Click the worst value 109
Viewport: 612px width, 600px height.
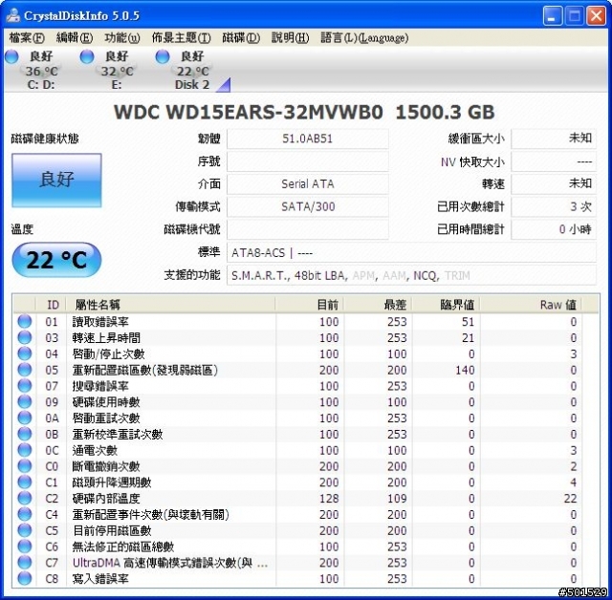pyautogui.click(x=397, y=498)
